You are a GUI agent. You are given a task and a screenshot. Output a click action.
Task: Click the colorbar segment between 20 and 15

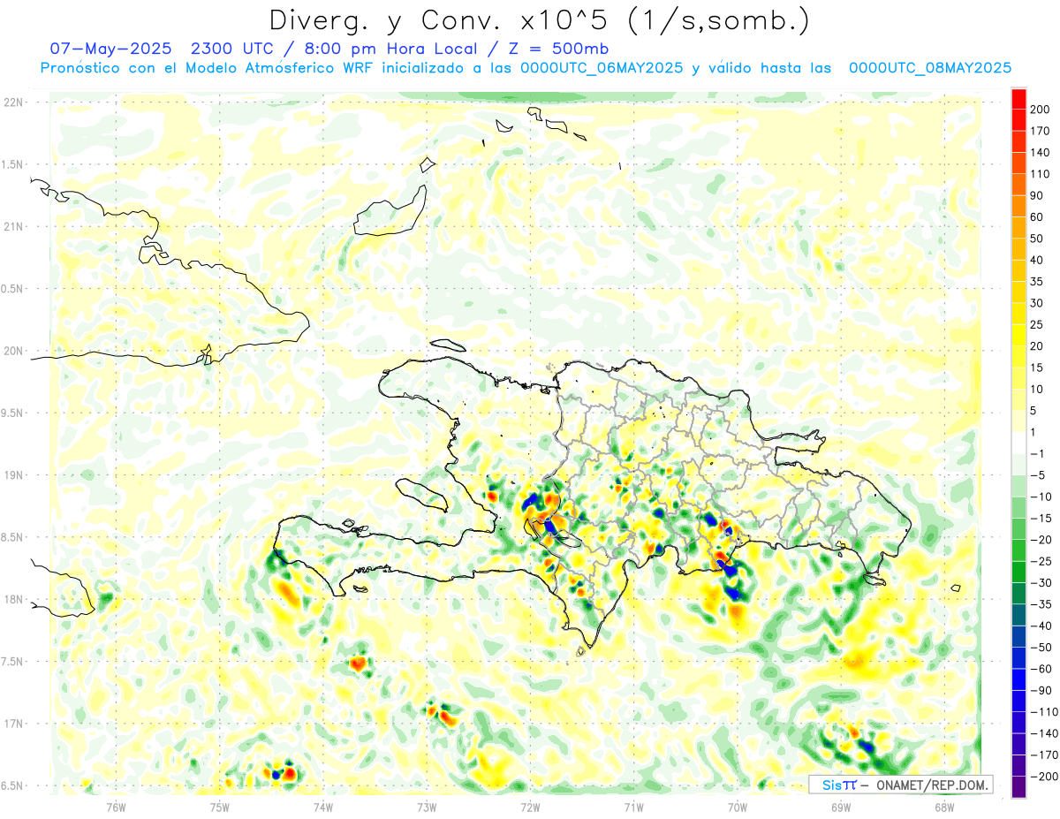pyautogui.click(x=1018, y=356)
